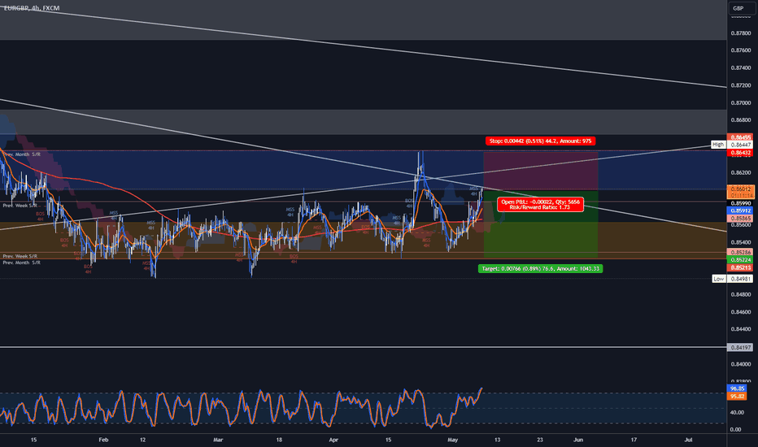The height and width of the screenshot is (447, 758).
Task: Click the 17 date label after Jun
Action: click(634, 440)
